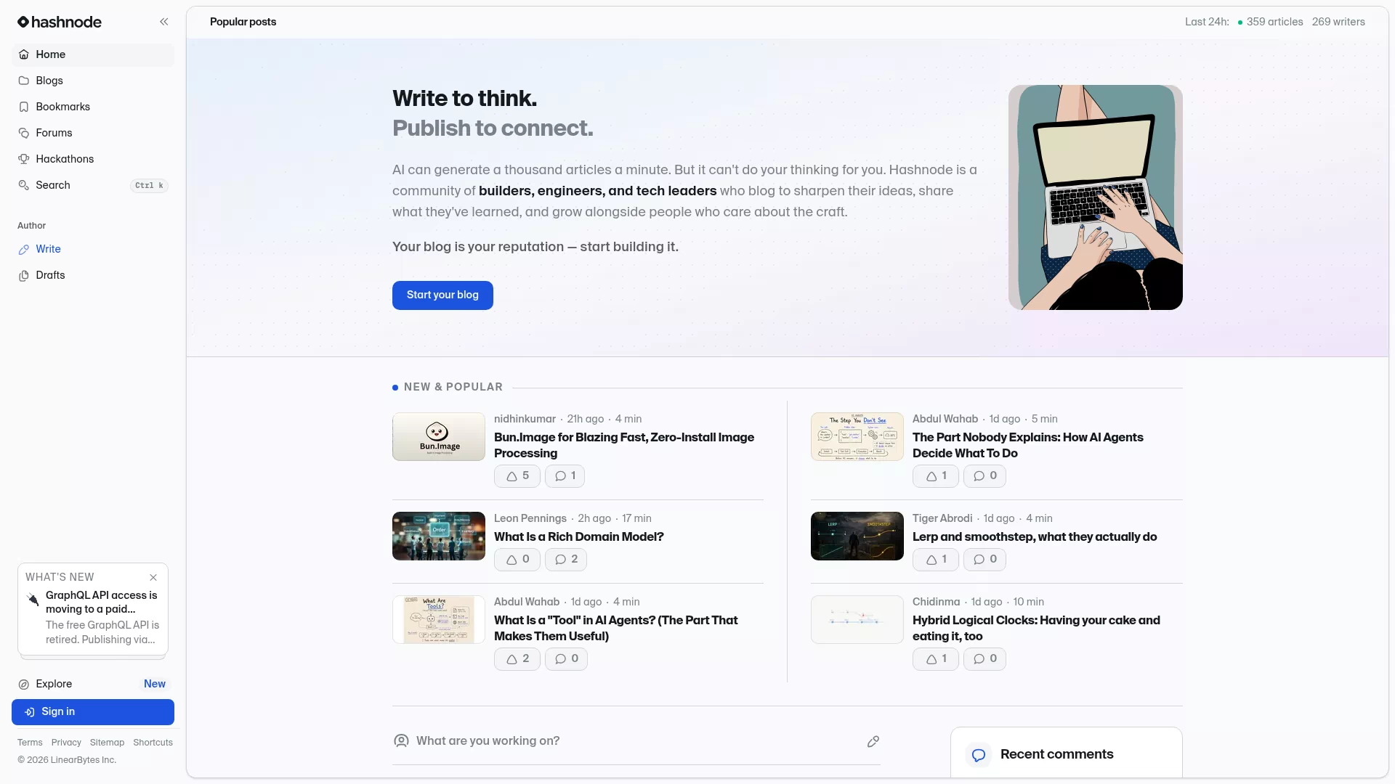Viewport: 1395px width, 784px height.
Task: Click the Search magnifier icon
Action: 24,185
